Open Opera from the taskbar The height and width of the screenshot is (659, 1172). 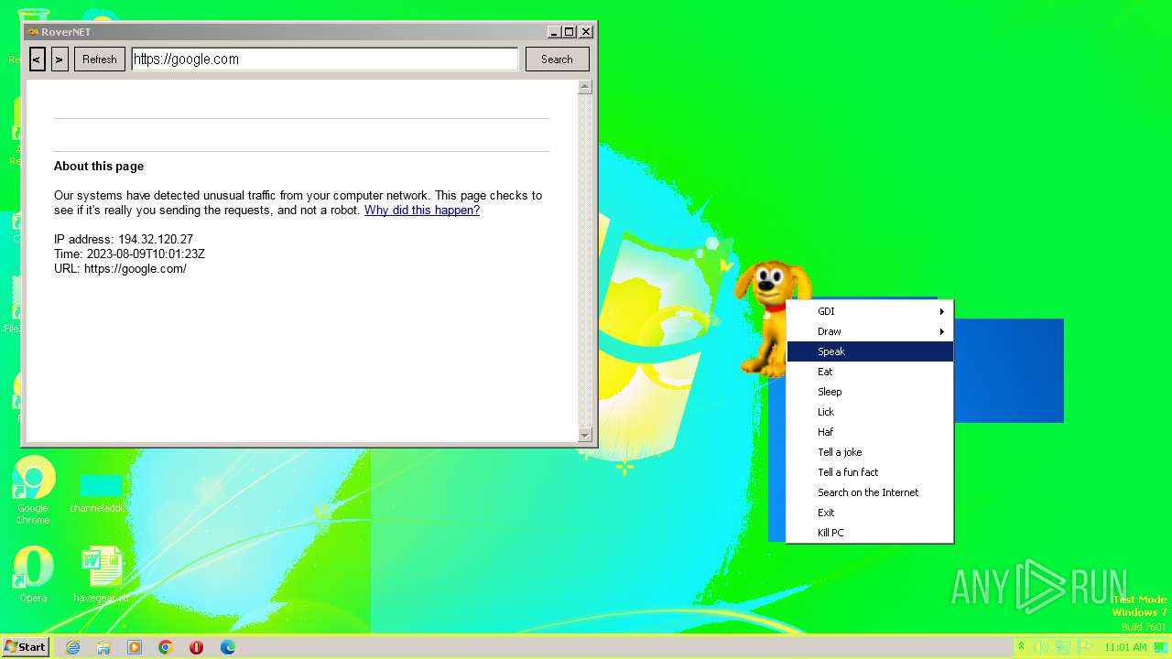coord(197,647)
